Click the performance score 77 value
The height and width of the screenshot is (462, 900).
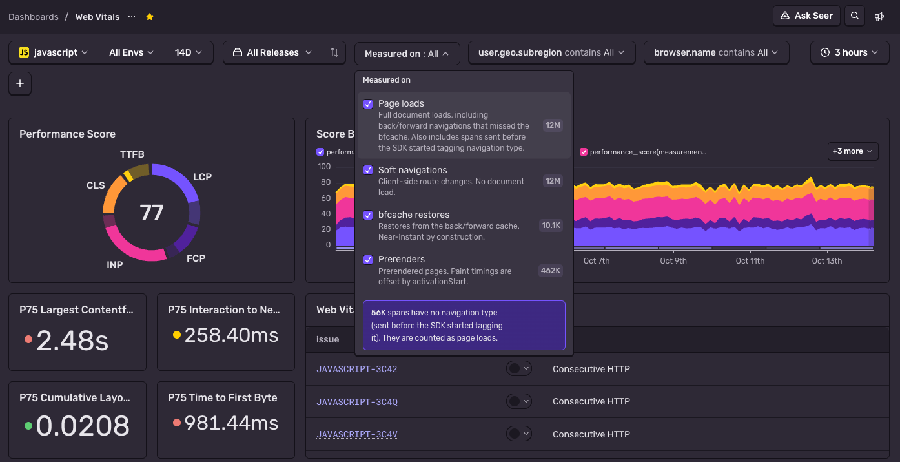(152, 213)
